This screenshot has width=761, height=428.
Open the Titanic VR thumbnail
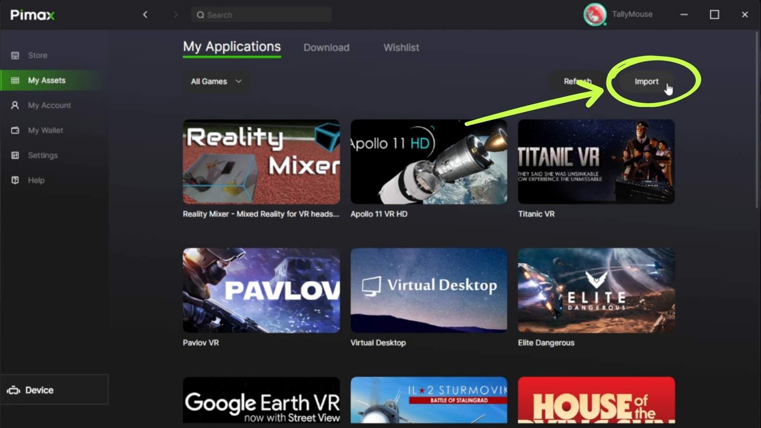tap(596, 162)
